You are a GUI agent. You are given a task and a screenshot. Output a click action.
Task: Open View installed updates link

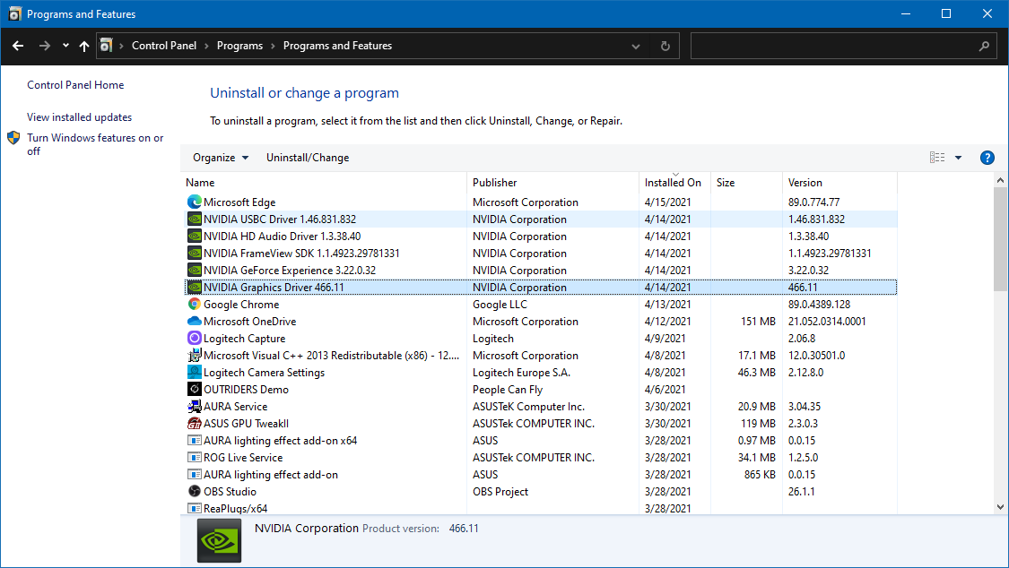[x=79, y=117]
